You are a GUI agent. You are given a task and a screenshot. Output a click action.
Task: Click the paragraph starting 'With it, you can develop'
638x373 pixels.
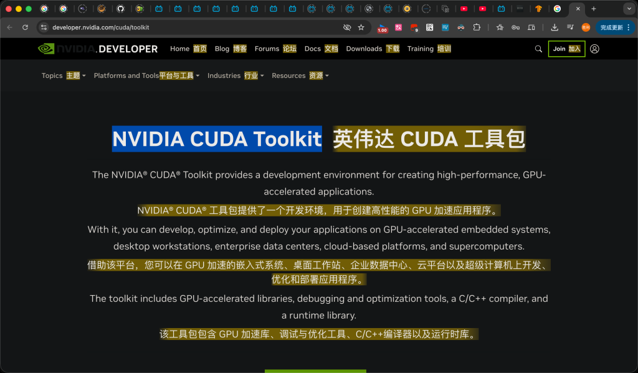(319, 238)
